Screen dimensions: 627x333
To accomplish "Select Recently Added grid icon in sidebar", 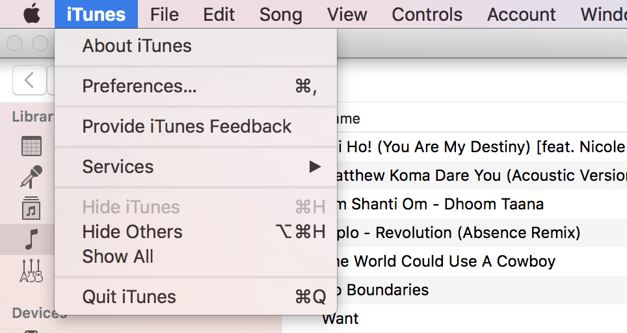I will point(31,146).
